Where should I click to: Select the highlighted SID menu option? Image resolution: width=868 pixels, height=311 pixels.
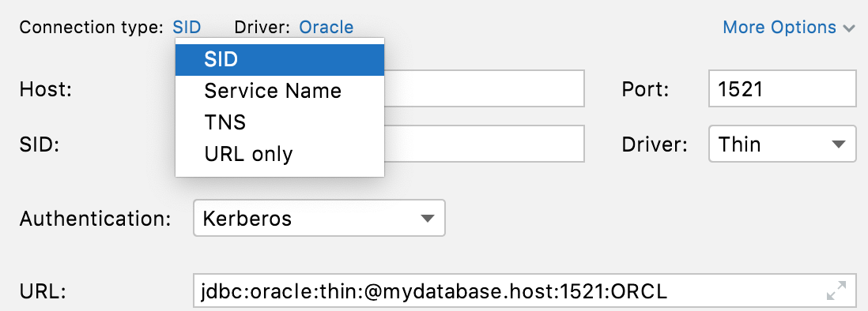coord(280,60)
